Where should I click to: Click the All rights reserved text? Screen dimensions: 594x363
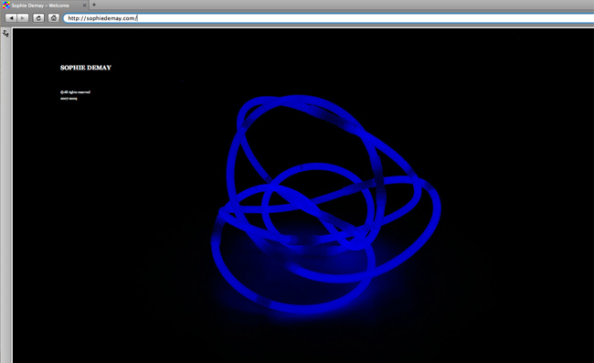[x=75, y=92]
